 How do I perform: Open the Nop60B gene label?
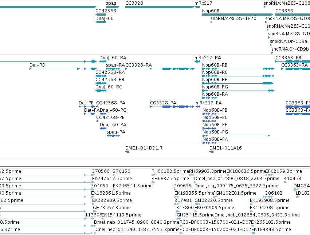pos(211,11)
